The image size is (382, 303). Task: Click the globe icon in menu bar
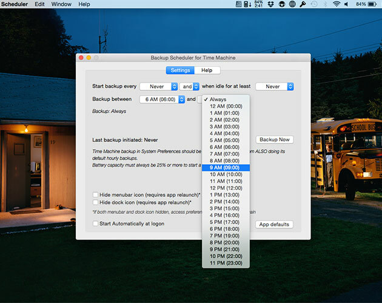pyautogui.click(x=292, y=4)
